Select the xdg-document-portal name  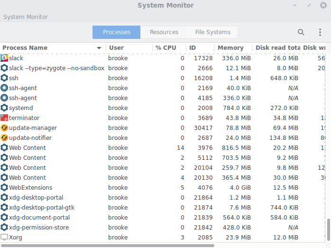click(x=39, y=217)
